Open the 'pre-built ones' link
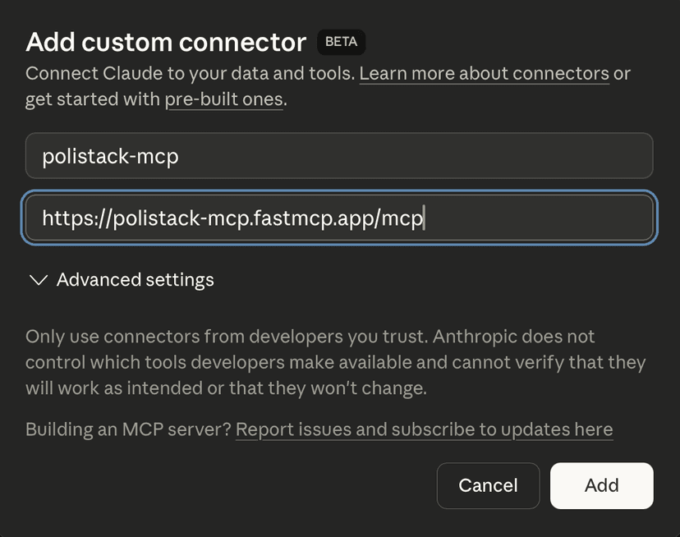 223,99
